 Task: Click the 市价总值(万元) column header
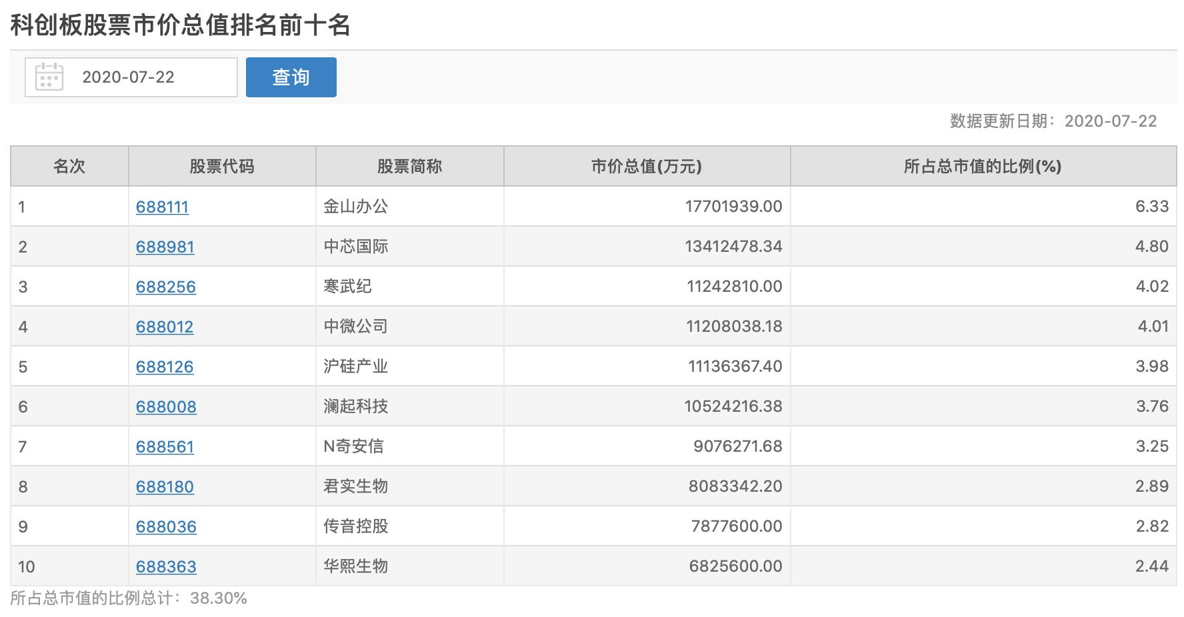647,166
